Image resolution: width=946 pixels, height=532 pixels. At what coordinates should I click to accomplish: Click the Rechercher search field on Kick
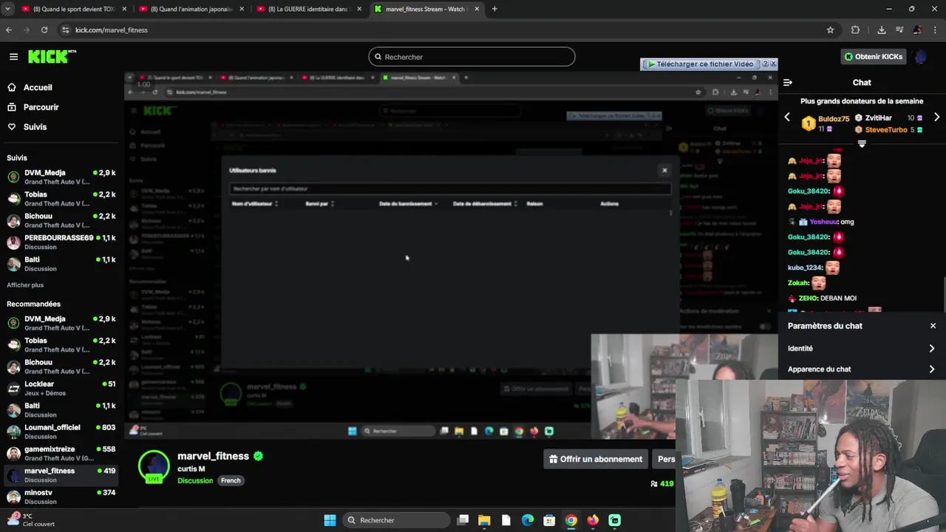472,57
